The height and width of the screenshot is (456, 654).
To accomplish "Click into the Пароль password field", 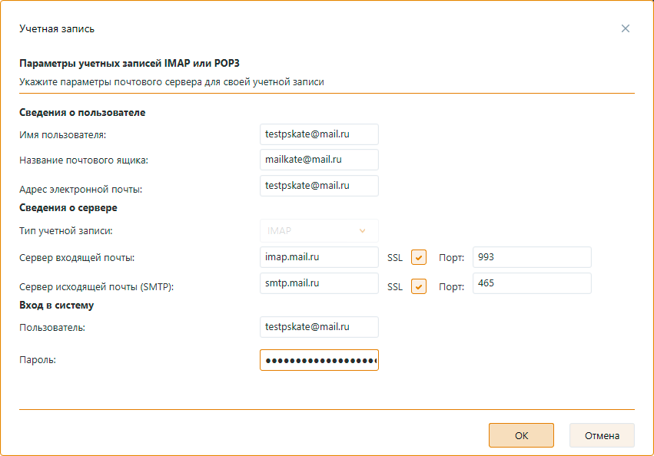I will 319,360.
